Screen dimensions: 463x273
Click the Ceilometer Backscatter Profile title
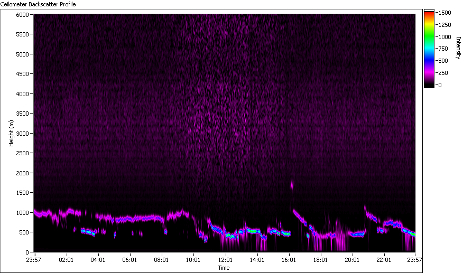tap(38, 4)
